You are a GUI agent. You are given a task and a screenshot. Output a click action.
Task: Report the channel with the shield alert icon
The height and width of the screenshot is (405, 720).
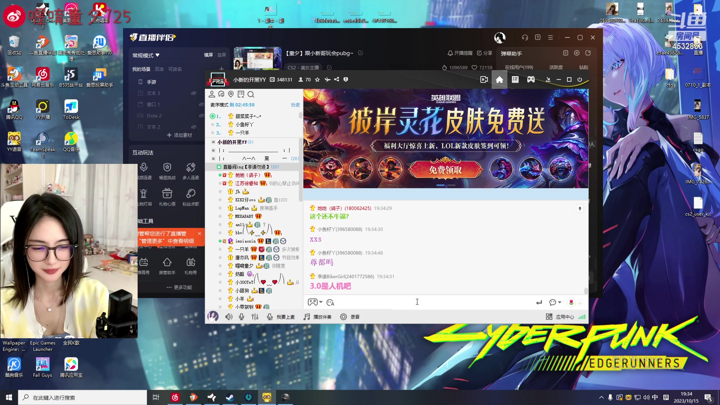[346, 79]
